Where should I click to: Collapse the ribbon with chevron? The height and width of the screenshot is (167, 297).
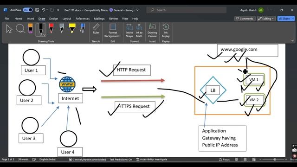point(292,40)
